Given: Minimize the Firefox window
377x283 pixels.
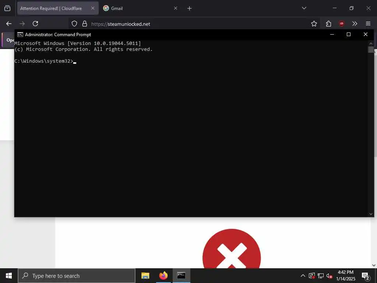Looking at the screenshot, I should 334,8.
